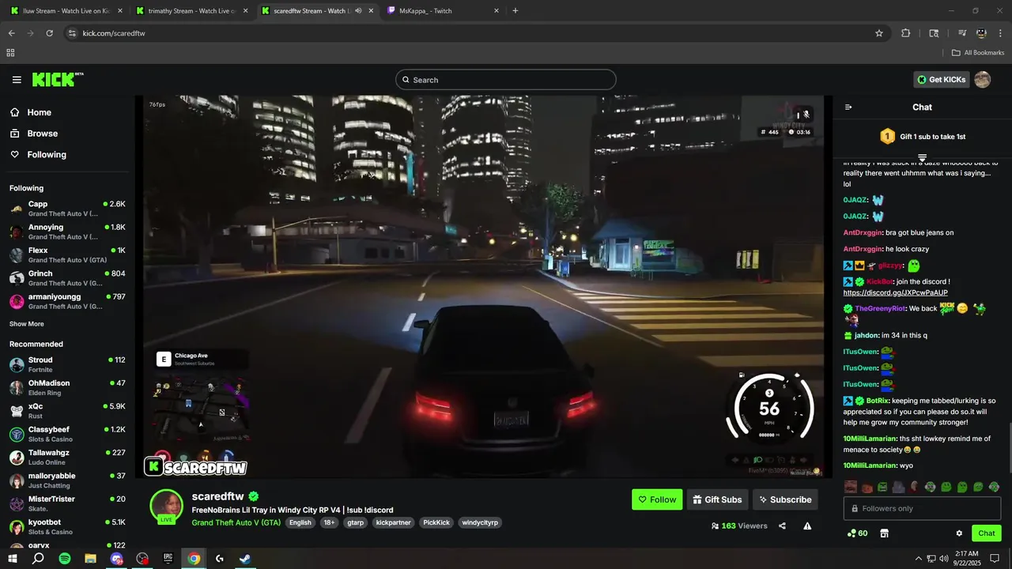The height and width of the screenshot is (569, 1012).
Task: Open the Kick hamburger menu
Action: click(x=17, y=80)
